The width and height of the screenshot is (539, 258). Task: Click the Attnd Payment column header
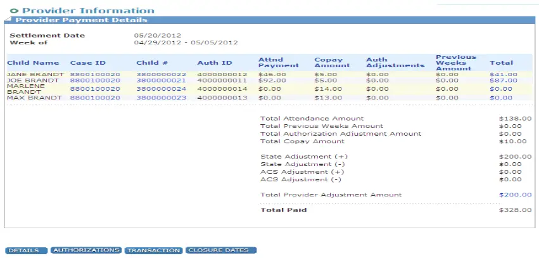point(279,63)
